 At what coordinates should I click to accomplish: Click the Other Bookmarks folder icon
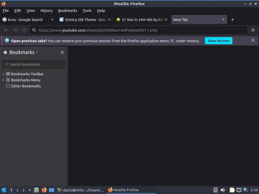(8, 86)
